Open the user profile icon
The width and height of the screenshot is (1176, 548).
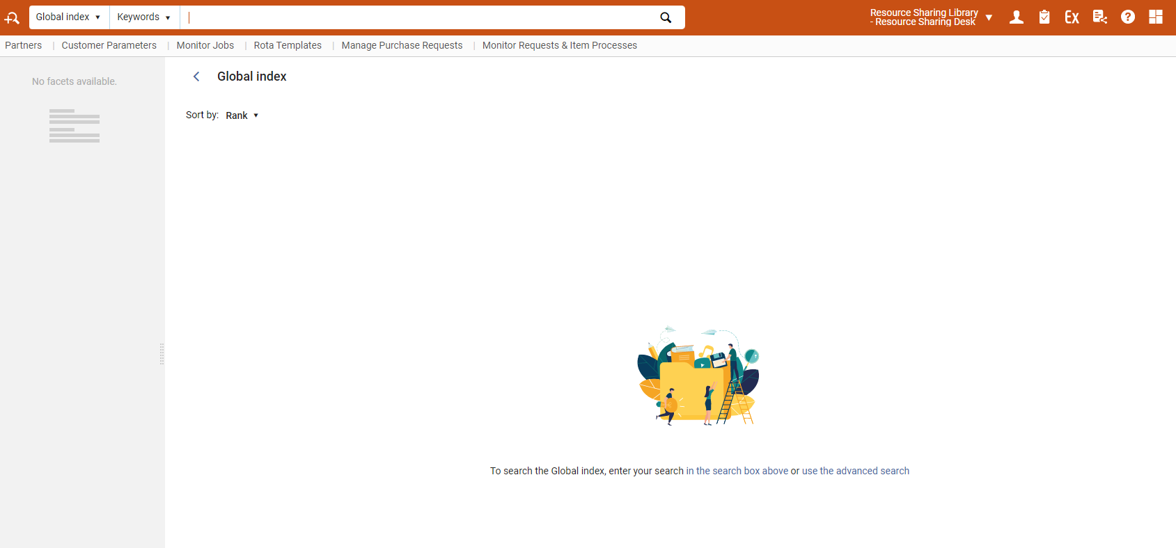(x=1017, y=17)
